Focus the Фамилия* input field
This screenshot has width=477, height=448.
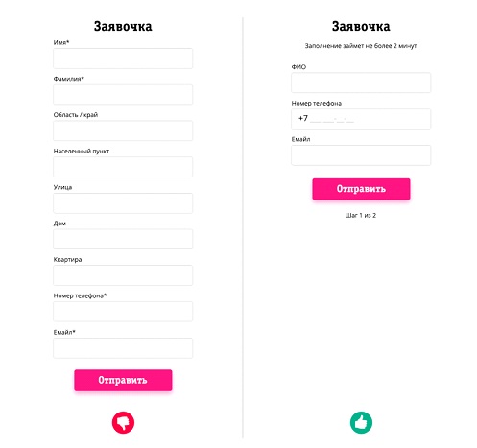point(123,95)
